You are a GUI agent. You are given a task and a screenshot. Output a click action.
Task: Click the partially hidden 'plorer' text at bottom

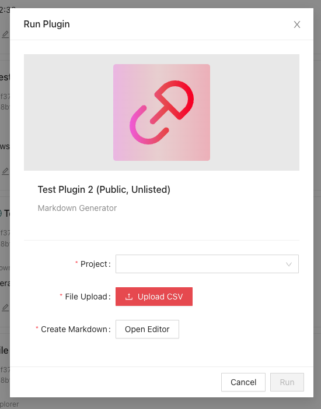click(9, 404)
